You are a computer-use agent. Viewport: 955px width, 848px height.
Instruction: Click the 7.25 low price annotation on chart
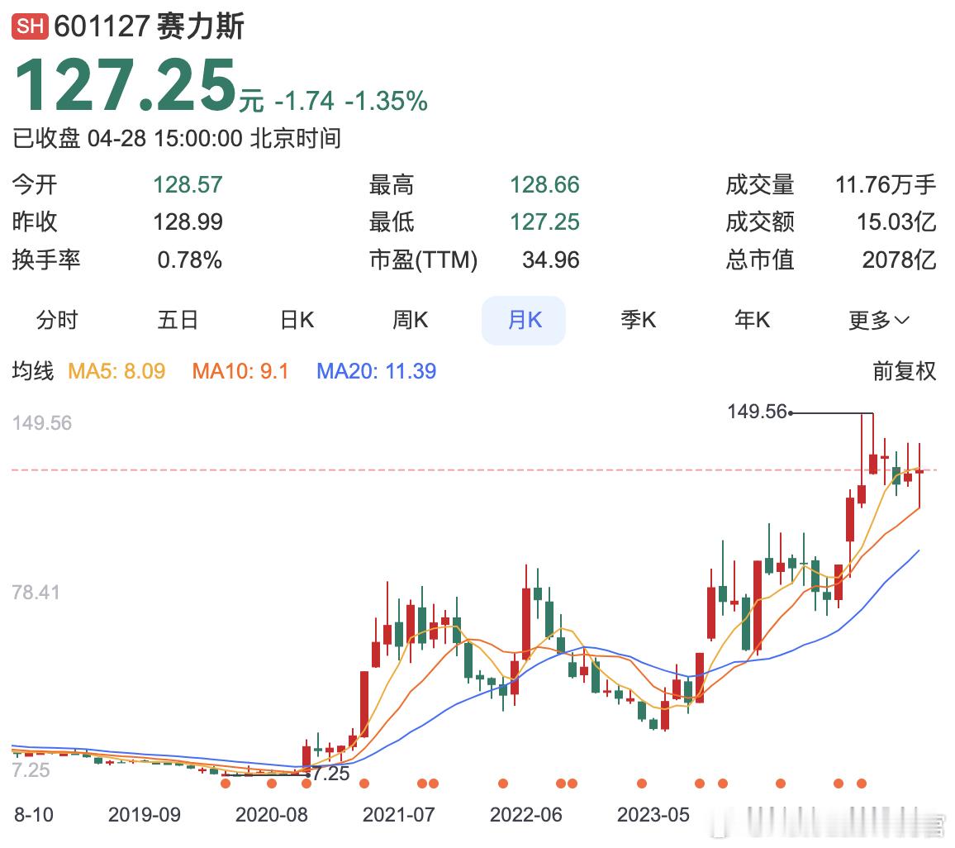pos(331,774)
